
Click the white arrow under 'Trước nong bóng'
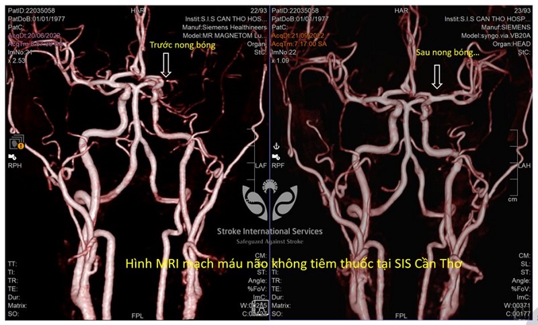point(166,65)
